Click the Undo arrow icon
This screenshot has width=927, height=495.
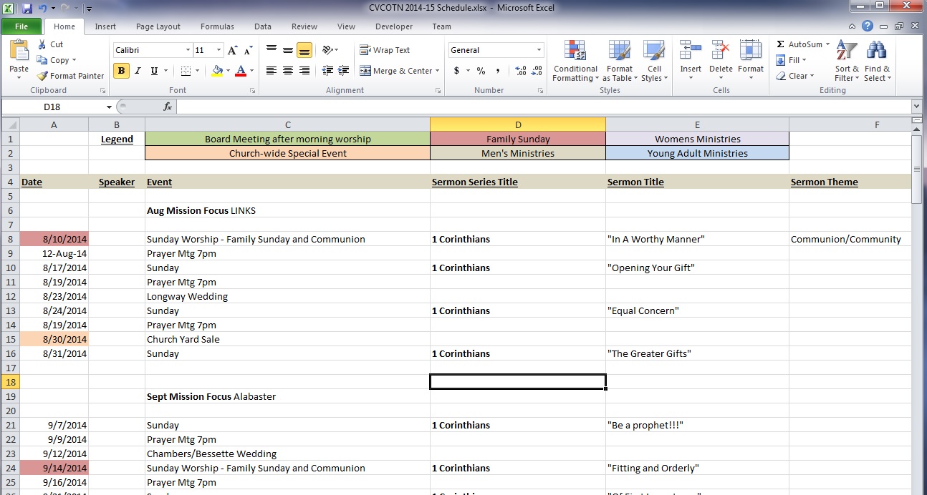point(42,9)
